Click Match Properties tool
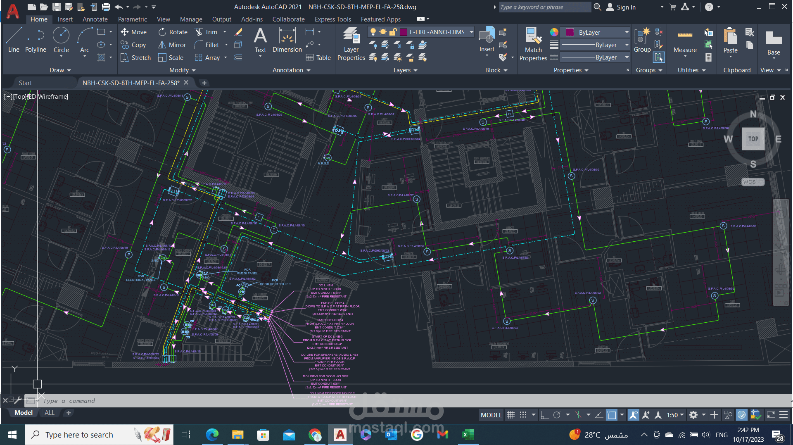 533,44
